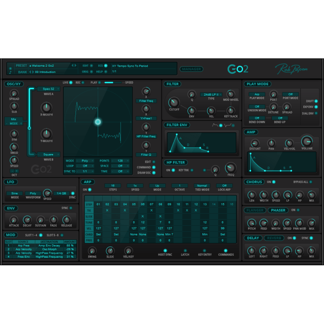Click the chorus WIDTH knob
Image resolution: width=324 pixels, height=324 pixels.
coord(264,195)
